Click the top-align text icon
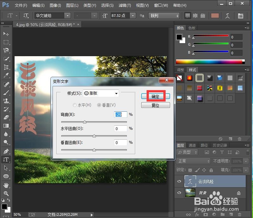 point(187,16)
